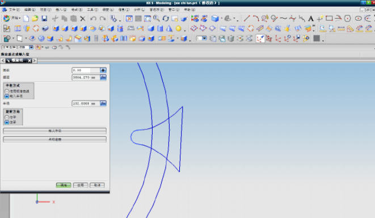Open a file with the folder icon
The width and height of the screenshot is (375, 218).
[x=35, y=18]
